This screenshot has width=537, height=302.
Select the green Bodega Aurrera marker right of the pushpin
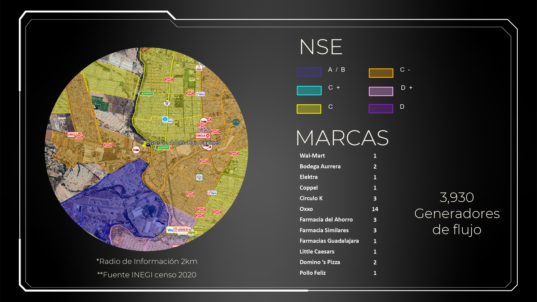(x=160, y=147)
